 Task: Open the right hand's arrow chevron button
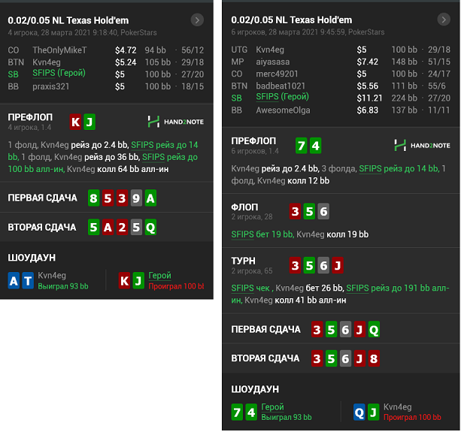(444, 20)
